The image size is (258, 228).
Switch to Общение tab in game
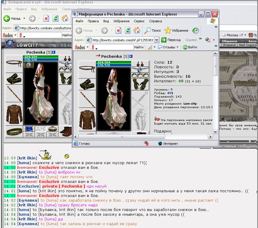(x=230, y=41)
